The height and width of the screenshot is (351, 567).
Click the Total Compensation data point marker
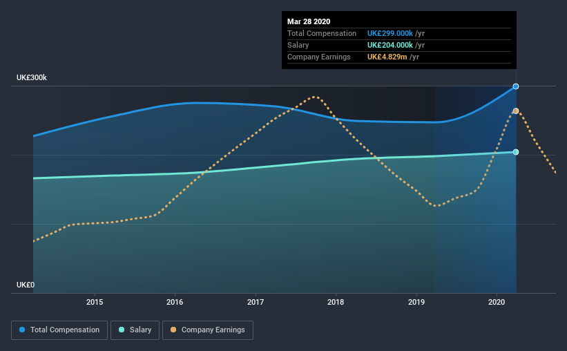(516, 86)
